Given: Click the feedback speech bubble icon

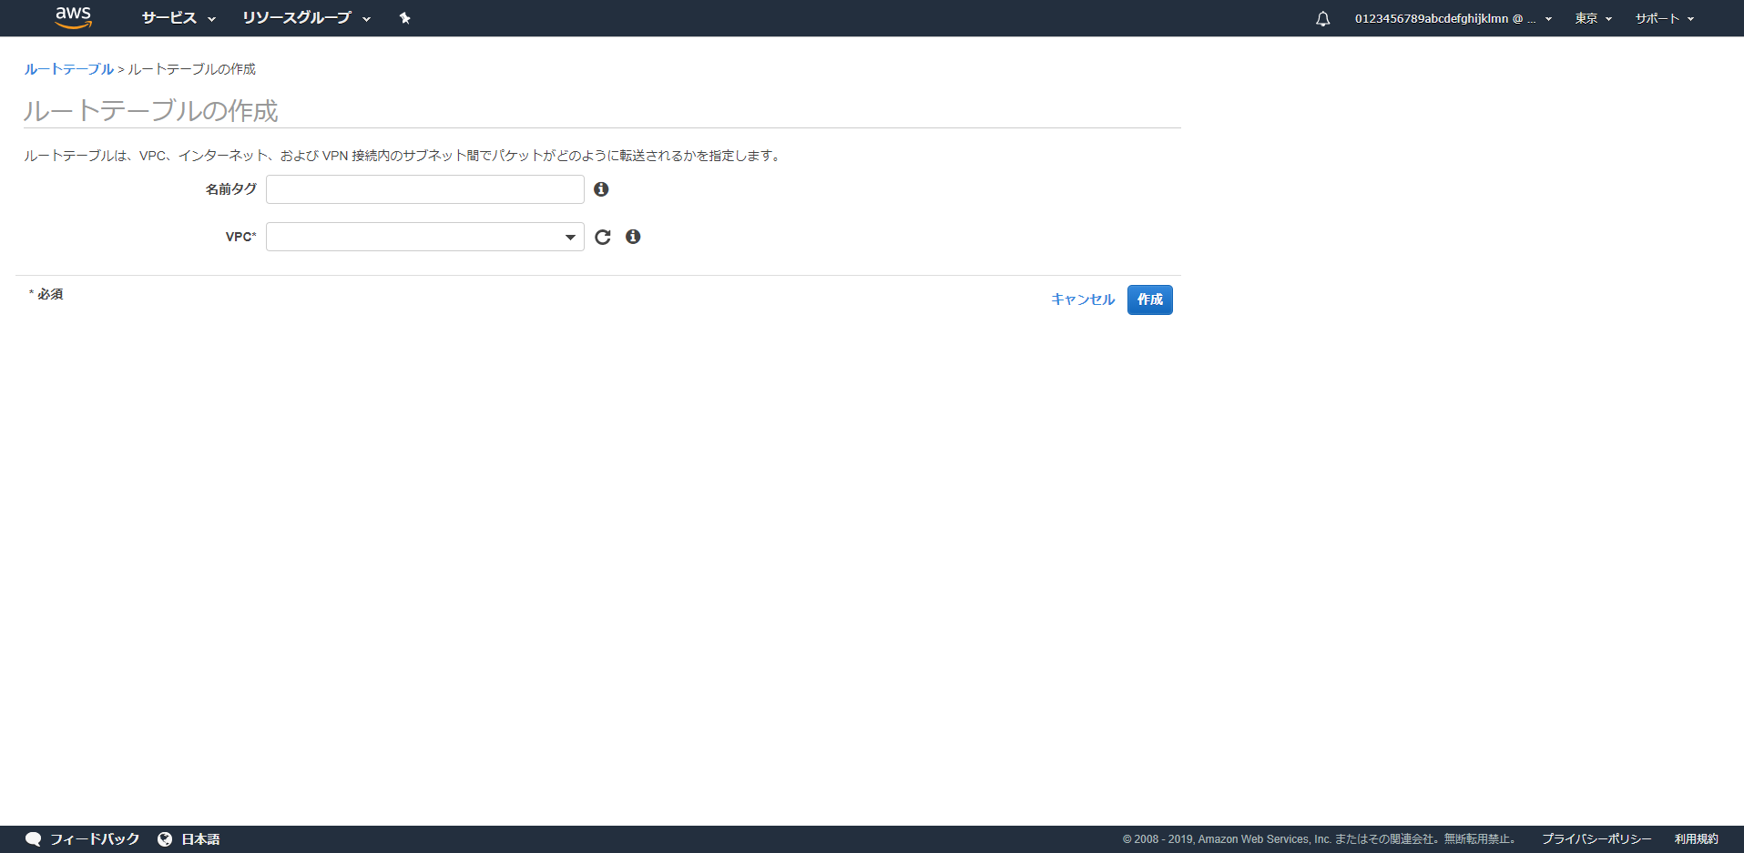Looking at the screenshot, I should (34, 838).
